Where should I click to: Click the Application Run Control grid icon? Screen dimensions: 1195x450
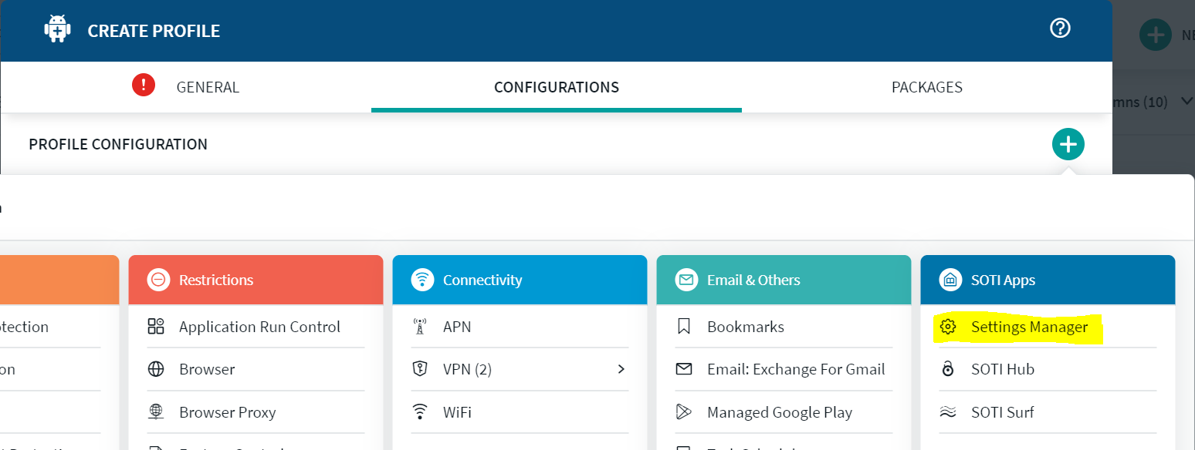pos(156,327)
